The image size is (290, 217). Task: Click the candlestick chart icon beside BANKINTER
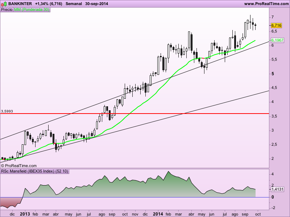click(x=4, y=4)
